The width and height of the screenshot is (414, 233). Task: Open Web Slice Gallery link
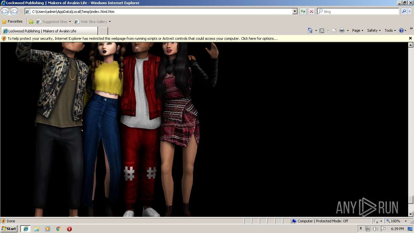[x=91, y=22]
